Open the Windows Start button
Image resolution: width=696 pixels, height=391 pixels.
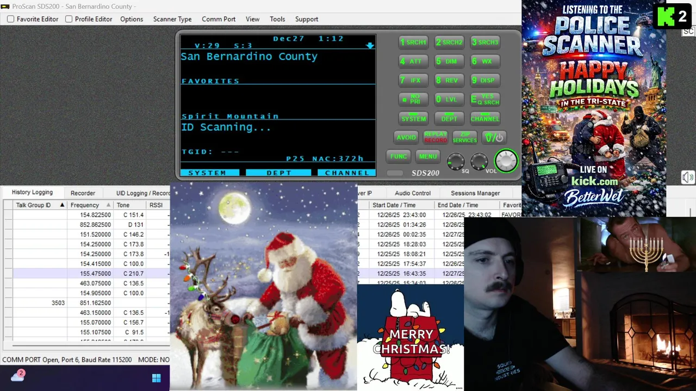tap(157, 378)
